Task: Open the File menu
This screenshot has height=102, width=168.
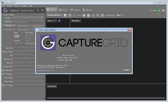Action: pyautogui.click(x=4, y=6)
